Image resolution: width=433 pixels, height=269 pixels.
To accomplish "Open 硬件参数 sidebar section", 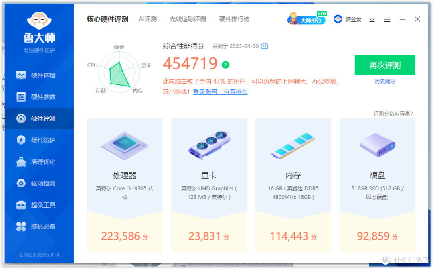I will pyautogui.click(x=39, y=97).
